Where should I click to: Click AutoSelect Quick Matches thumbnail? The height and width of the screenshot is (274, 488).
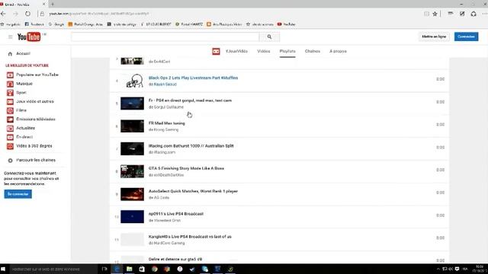tap(132, 194)
